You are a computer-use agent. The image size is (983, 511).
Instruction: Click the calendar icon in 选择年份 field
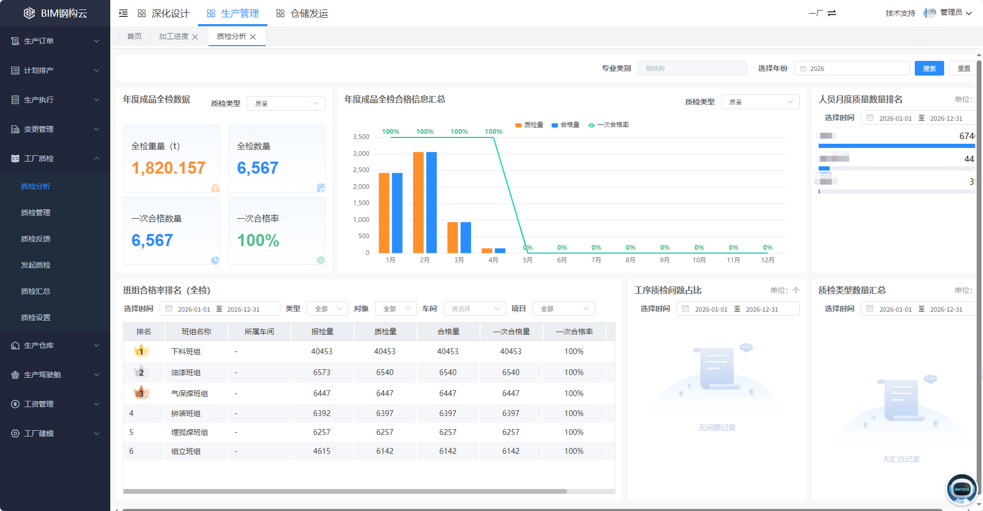point(803,69)
